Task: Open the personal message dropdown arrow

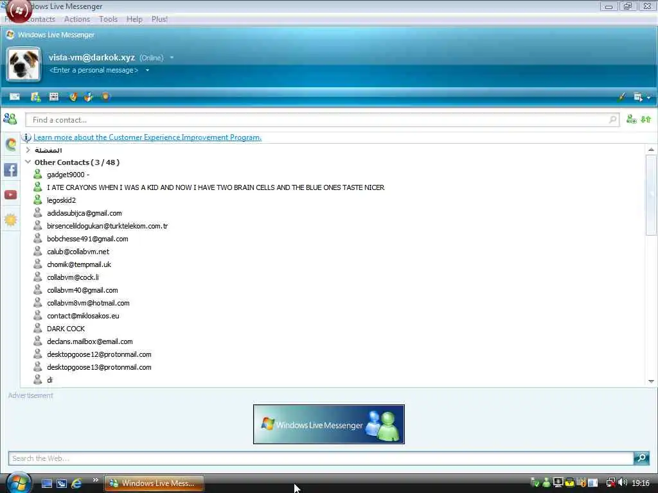Action: (147, 70)
